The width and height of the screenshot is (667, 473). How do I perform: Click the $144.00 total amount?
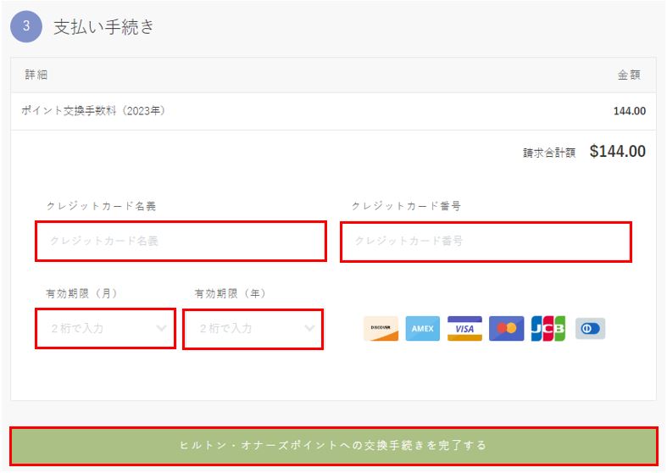[x=618, y=152]
